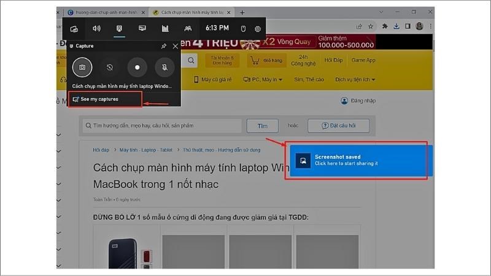491x276 pixels.
Task: Open Tài khoản & Đơn hàng
Action: point(222,60)
